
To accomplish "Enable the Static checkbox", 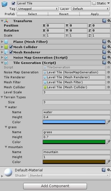I will click(94, 3).
